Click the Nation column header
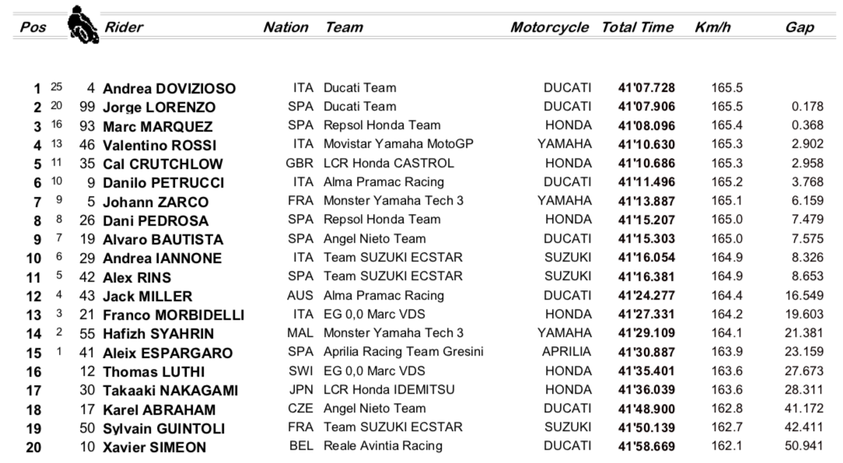Screen dimensions: 843x463 tap(285, 27)
